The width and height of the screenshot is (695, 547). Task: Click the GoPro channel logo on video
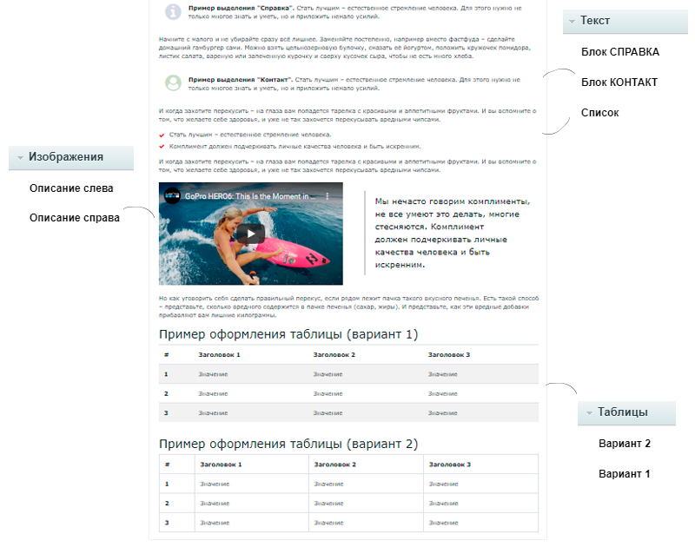point(172,195)
